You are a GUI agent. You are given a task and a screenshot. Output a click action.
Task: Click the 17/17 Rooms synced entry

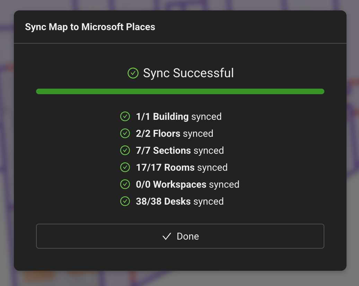[x=181, y=167]
